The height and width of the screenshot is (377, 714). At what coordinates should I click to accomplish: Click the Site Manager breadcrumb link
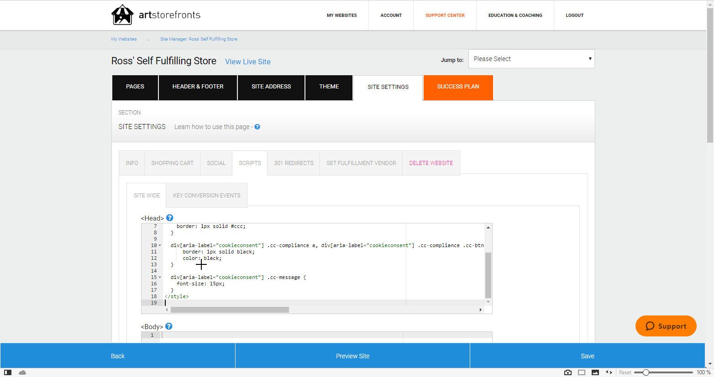pos(199,39)
